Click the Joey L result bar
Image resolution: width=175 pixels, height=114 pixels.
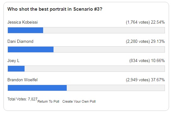click(x=86, y=69)
